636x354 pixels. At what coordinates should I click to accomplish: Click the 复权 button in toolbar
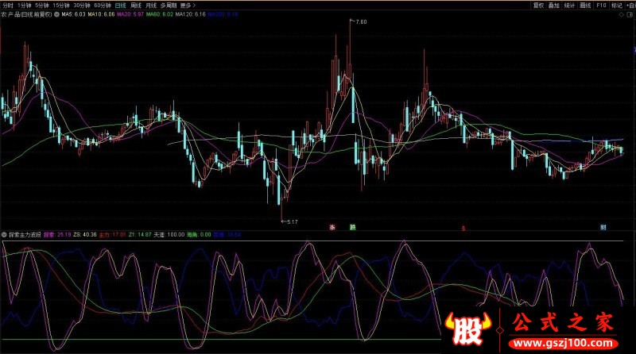click(x=538, y=6)
